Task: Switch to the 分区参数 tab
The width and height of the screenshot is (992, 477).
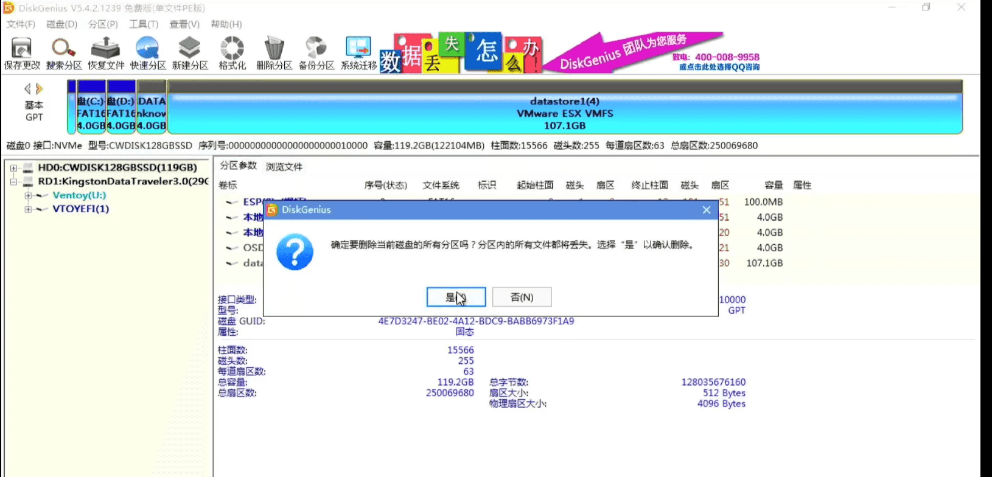Action: (238, 166)
